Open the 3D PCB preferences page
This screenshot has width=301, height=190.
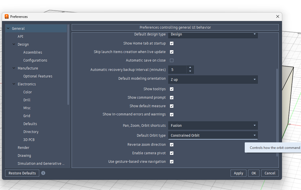[29, 140]
